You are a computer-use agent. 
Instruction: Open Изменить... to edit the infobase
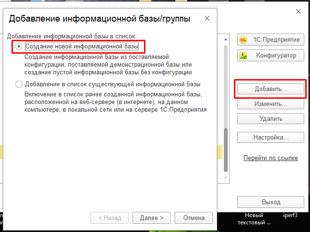(271, 104)
